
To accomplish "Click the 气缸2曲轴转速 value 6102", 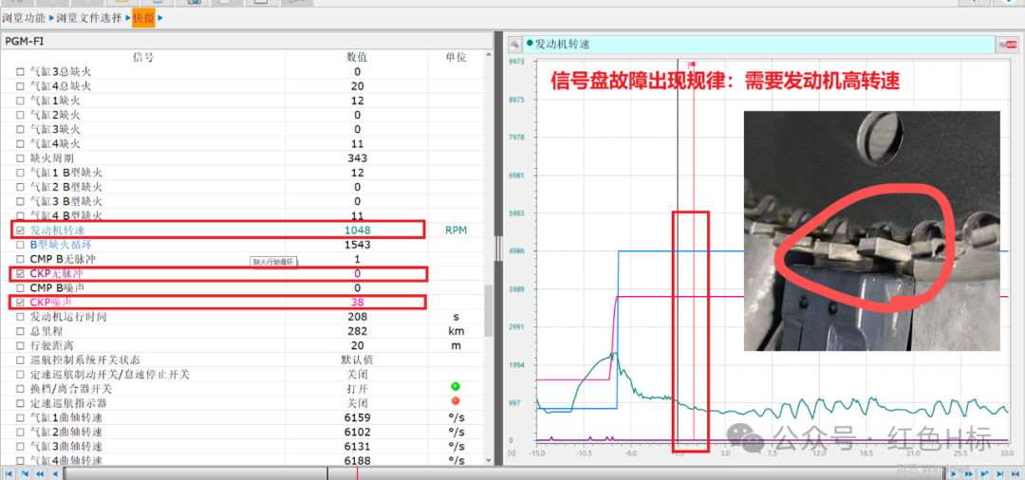I will [x=357, y=433].
